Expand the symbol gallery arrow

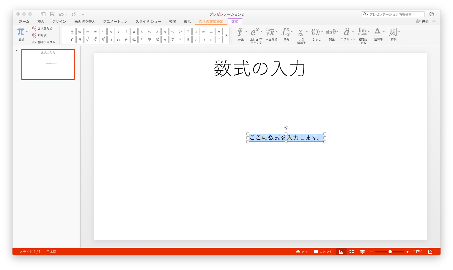(x=227, y=35)
